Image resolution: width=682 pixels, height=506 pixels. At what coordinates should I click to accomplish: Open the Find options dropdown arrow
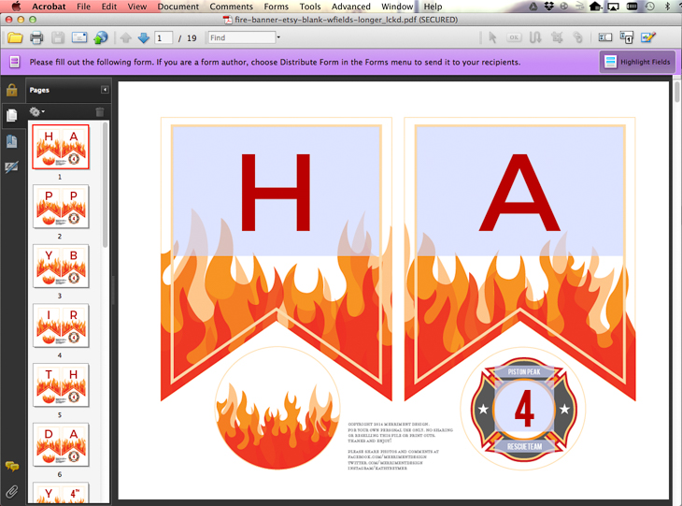(278, 37)
